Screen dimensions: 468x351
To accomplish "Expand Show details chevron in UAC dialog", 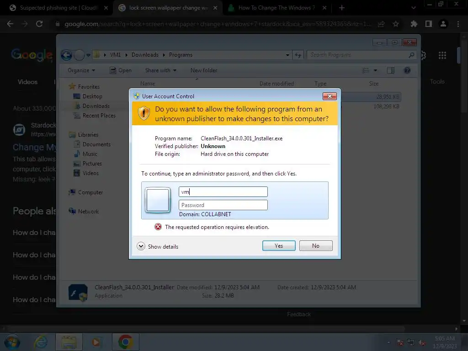I will coord(141,246).
